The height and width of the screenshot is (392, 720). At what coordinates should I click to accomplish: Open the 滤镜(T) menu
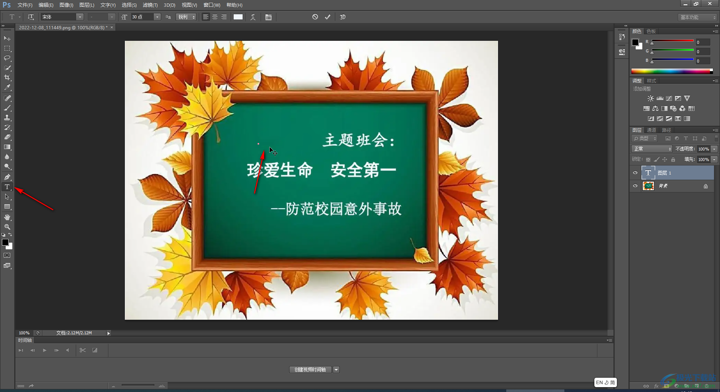tap(150, 5)
